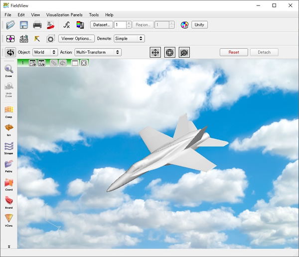The height and width of the screenshot is (257, 299).
Task: Open the Visualization Panels menu
Action: click(64, 15)
